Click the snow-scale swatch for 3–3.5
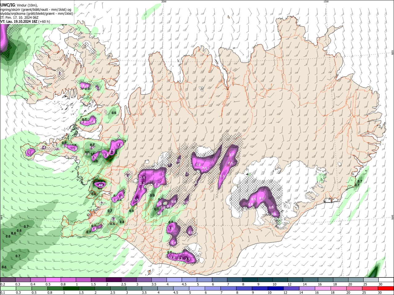This screenshot has height=295, width=394. tap(144, 280)
